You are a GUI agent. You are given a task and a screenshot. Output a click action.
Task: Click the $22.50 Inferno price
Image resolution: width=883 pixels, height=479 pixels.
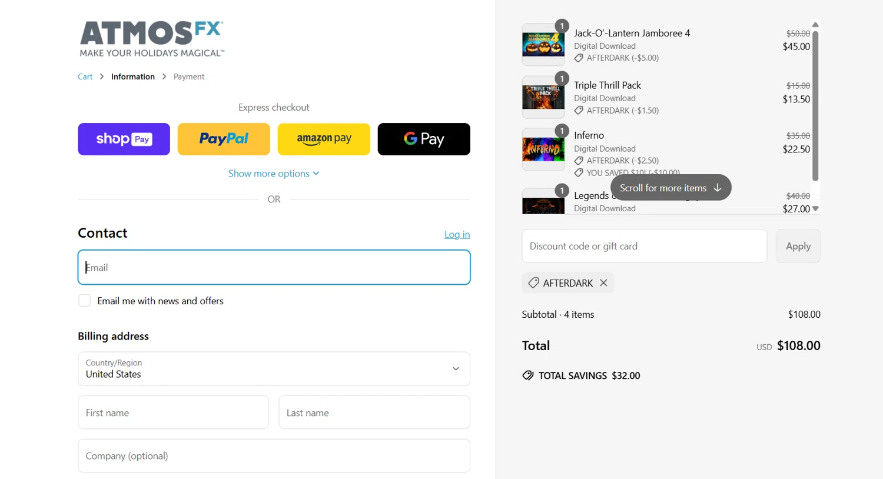[x=796, y=149]
